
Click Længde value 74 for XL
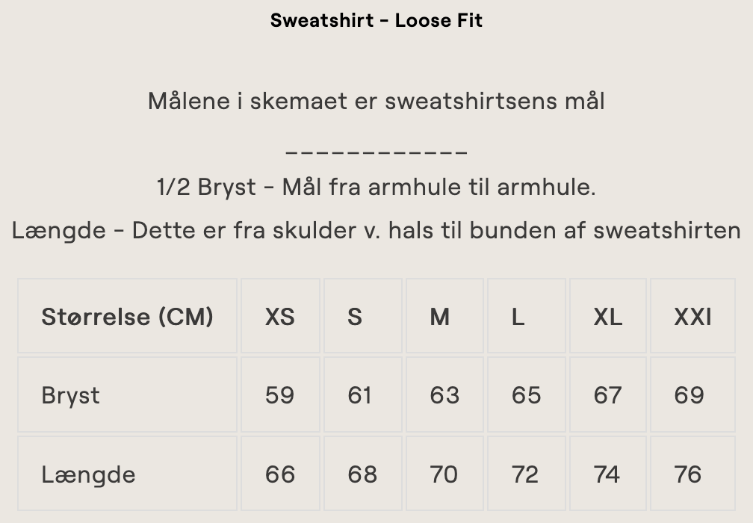[x=607, y=474]
